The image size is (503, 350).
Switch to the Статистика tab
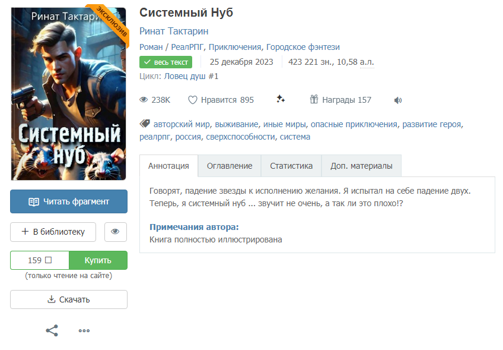291,166
